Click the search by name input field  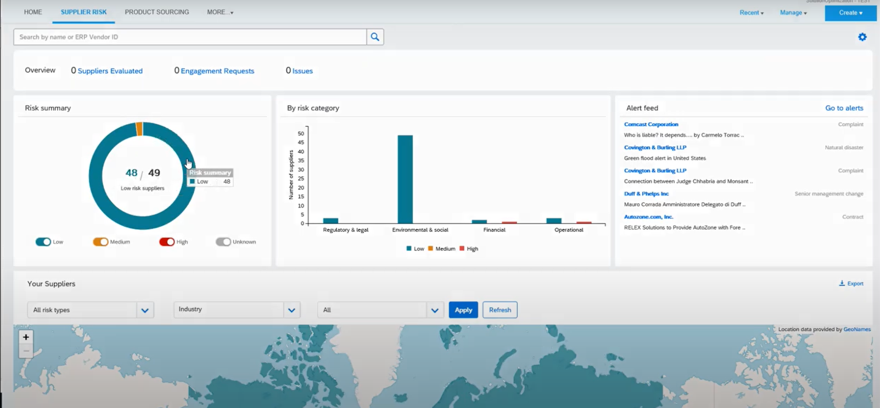[190, 37]
